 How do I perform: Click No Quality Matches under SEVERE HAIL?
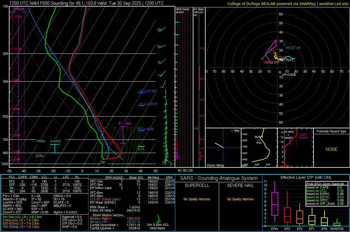coord(241,199)
